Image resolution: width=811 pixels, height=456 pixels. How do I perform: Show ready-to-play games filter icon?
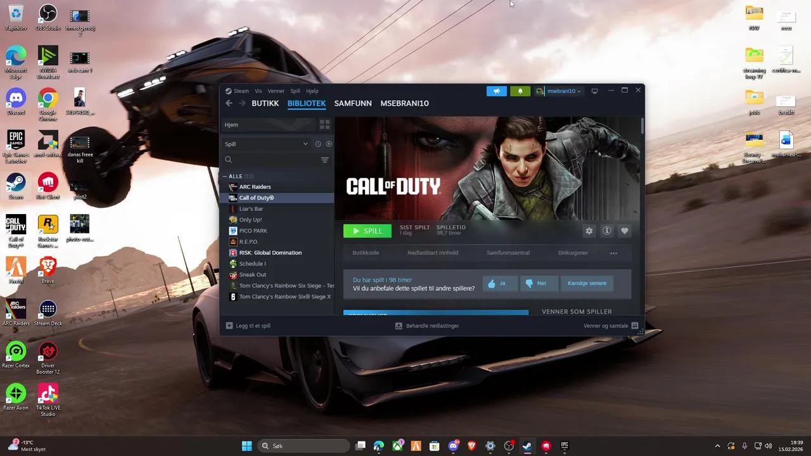(329, 144)
